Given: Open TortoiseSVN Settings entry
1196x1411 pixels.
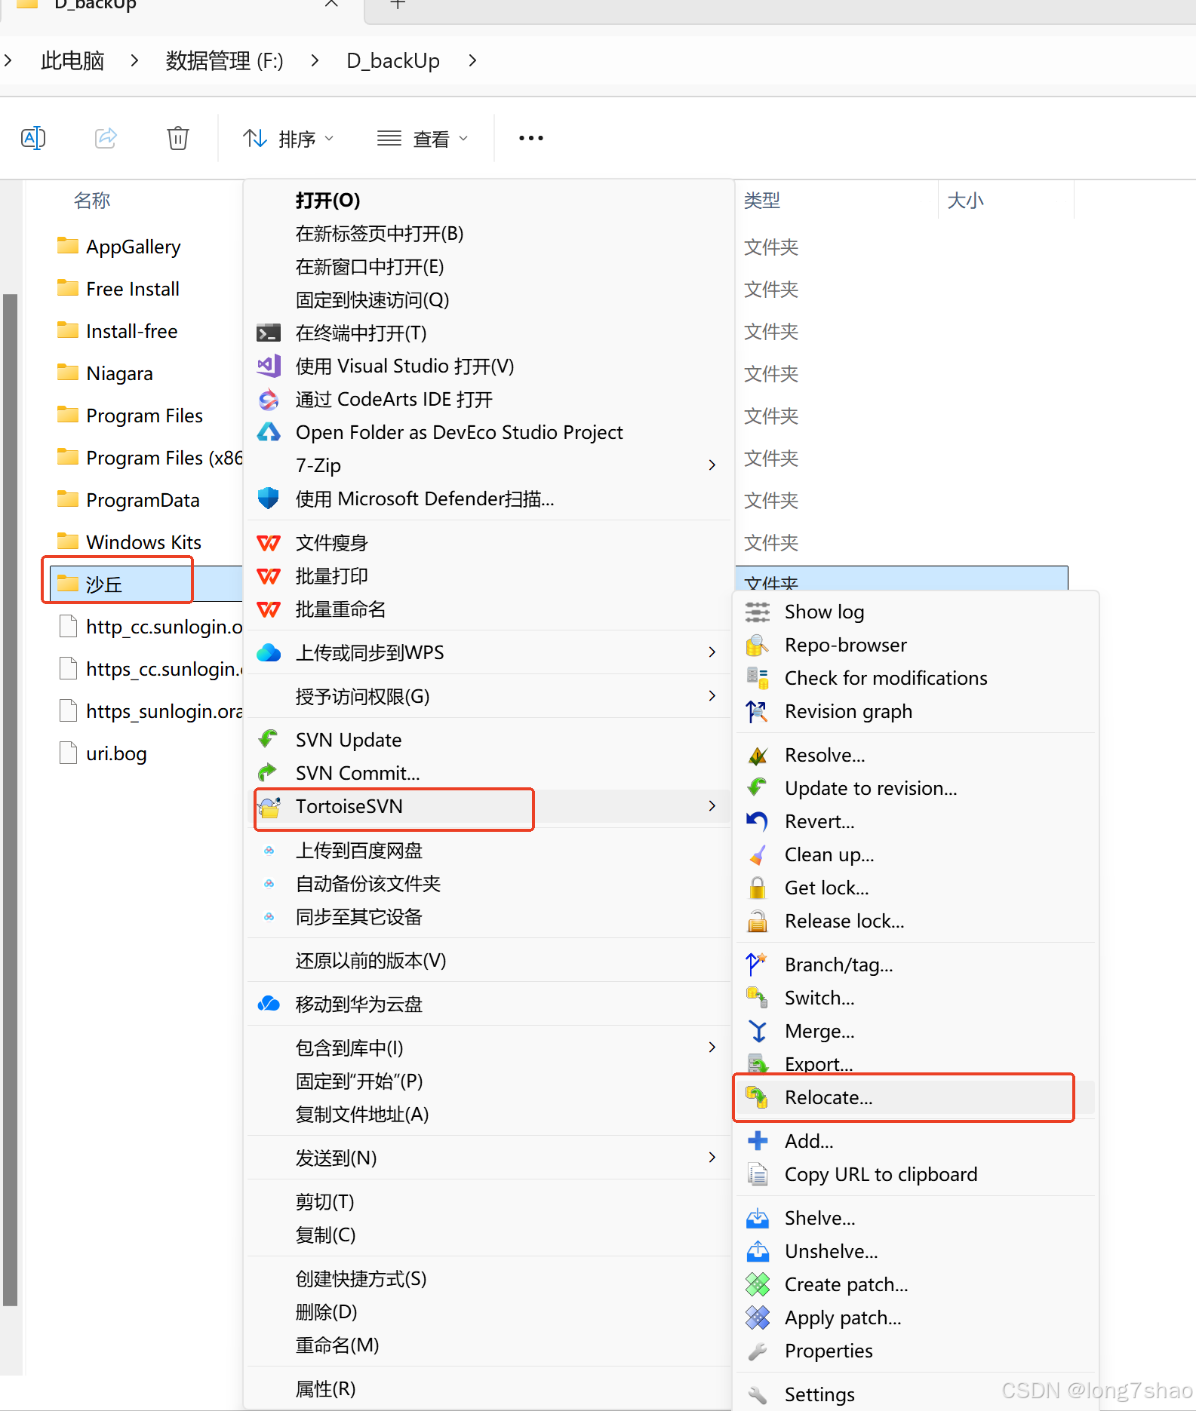Looking at the screenshot, I should point(916,1395).
